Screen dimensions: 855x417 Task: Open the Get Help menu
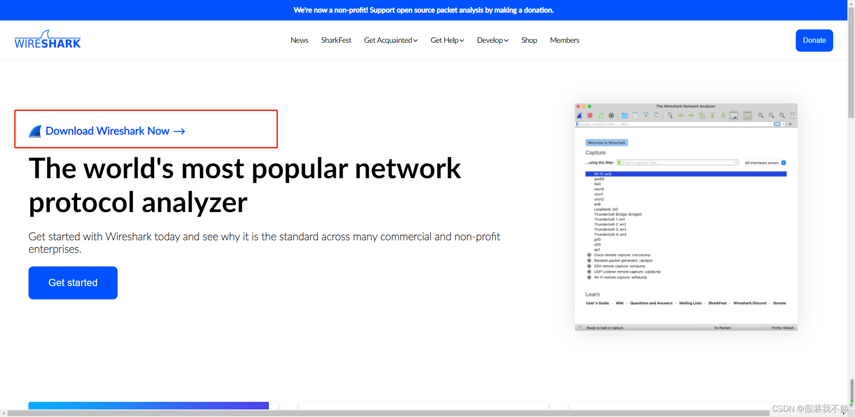447,40
